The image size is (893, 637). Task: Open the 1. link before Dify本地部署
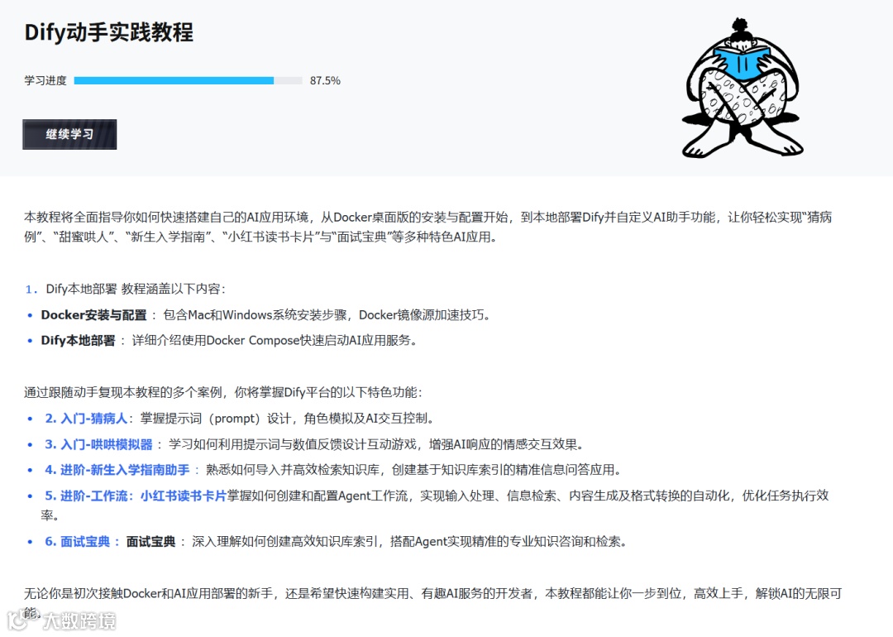tap(31, 290)
